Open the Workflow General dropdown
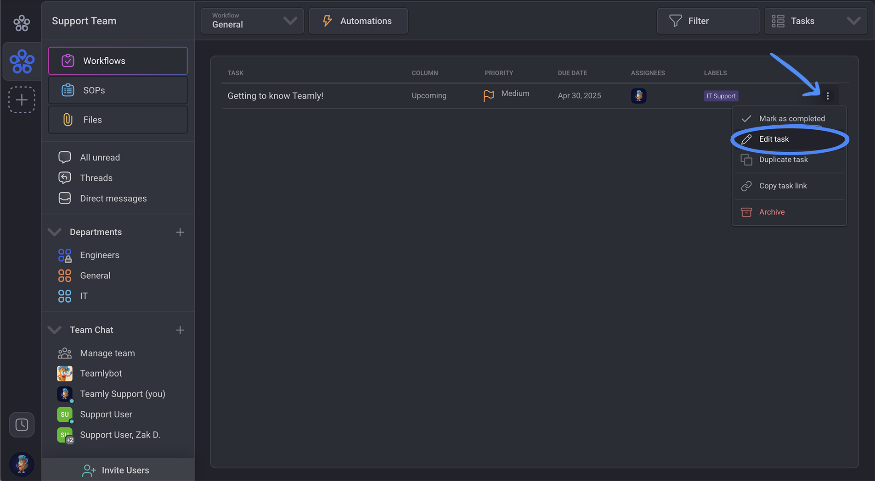875x481 pixels. tap(253, 21)
